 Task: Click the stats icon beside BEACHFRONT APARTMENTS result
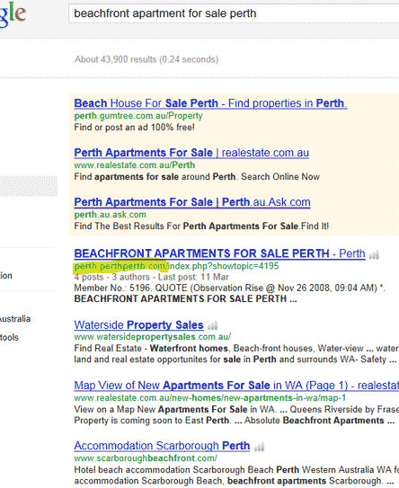[x=374, y=255]
